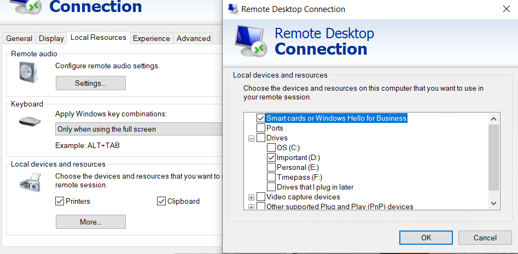The image size is (518, 254).
Task: Click 'Example: ALT+TAB' text
Action: [88, 145]
